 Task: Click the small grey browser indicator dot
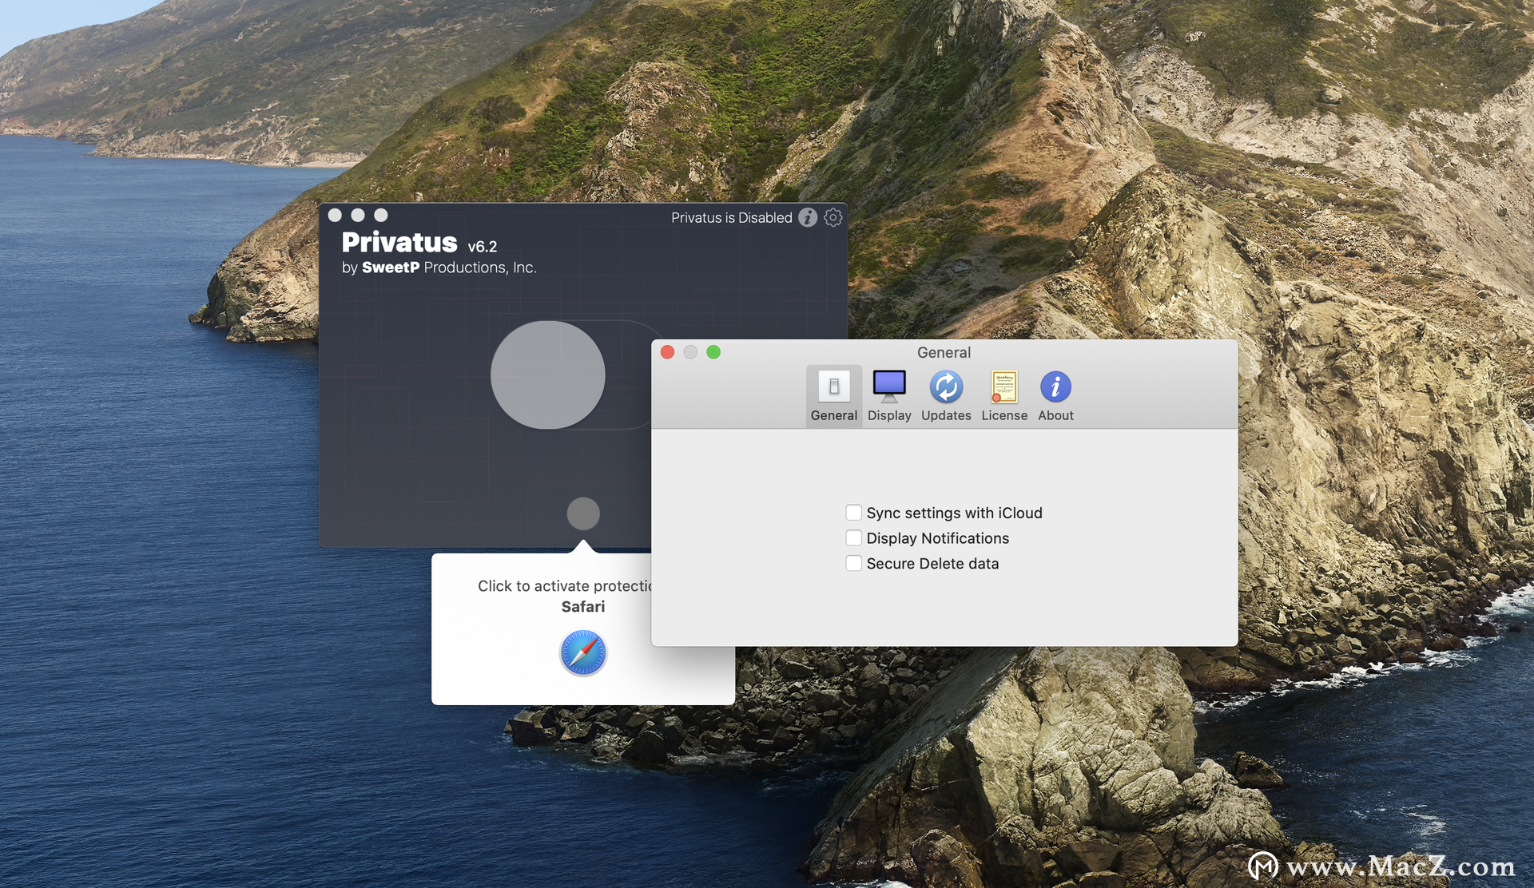(x=583, y=513)
